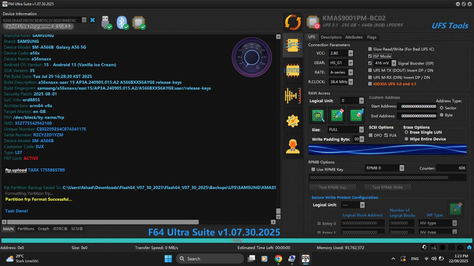Switch to the Attributes tab
This screenshot has width=474, height=266.
(354, 37)
